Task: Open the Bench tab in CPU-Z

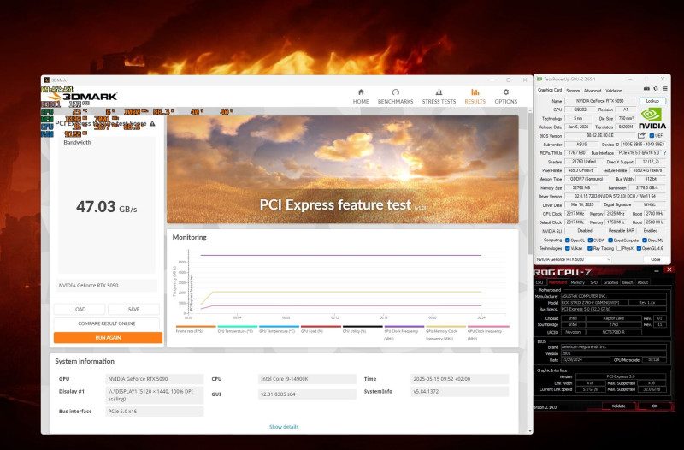Action: (x=628, y=282)
